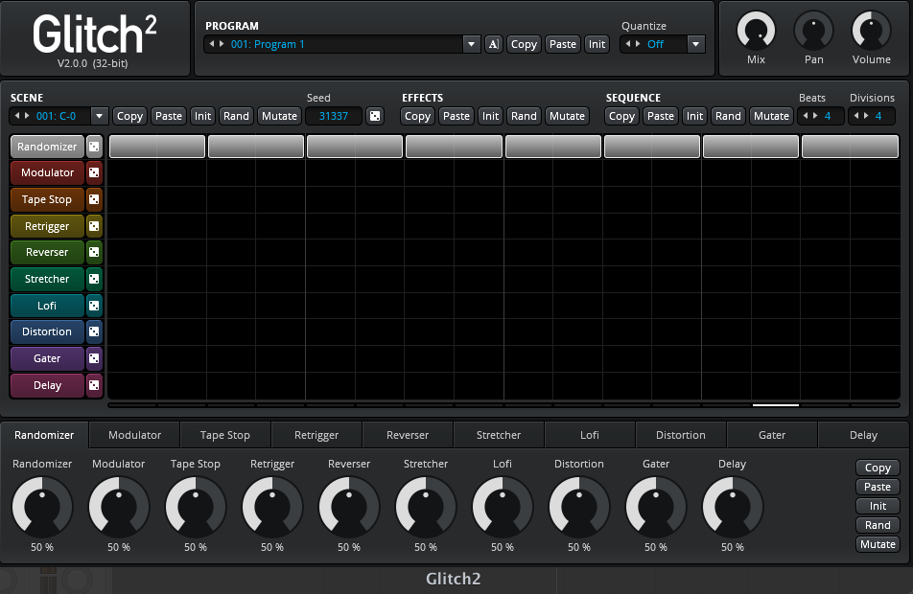This screenshot has width=913, height=594.
Task: Click the Sequence Paste button
Action: [x=661, y=116]
